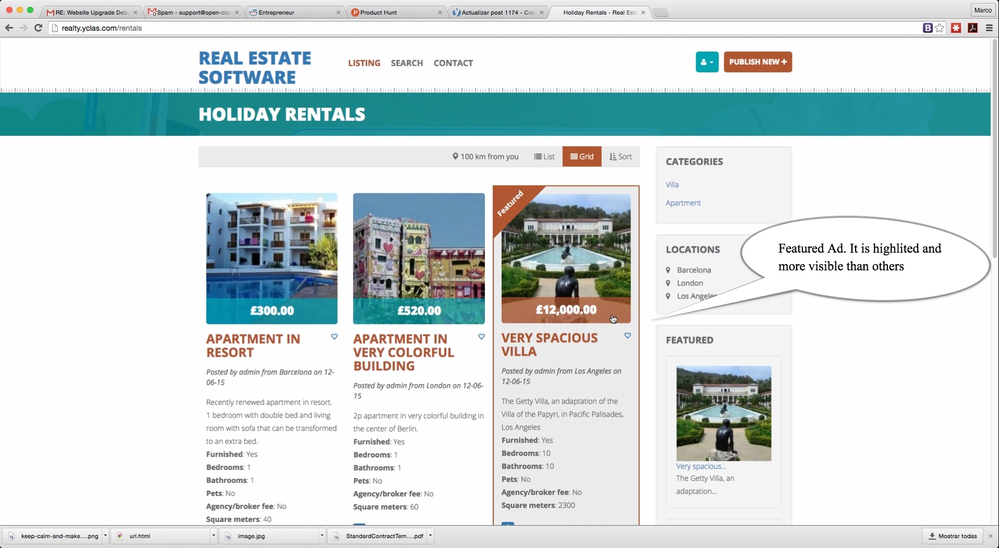Open the SEARCH menu item
Viewport: 999px width, 548px height.
tap(407, 63)
